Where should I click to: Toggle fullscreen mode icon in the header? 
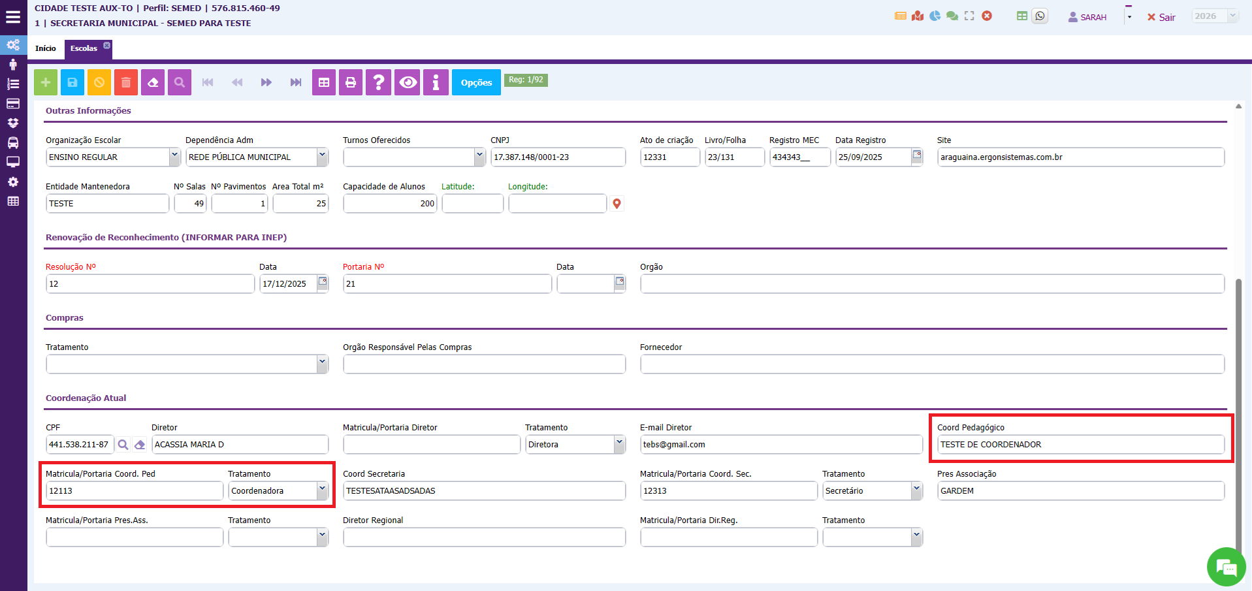[969, 16]
